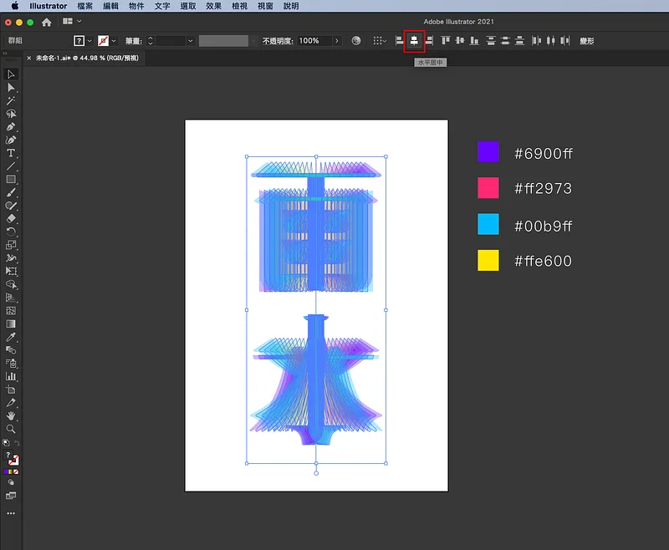Screen dimensions: 669x550
Task: Select the Rectangle tool
Action: pyautogui.click(x=11, y=180)
